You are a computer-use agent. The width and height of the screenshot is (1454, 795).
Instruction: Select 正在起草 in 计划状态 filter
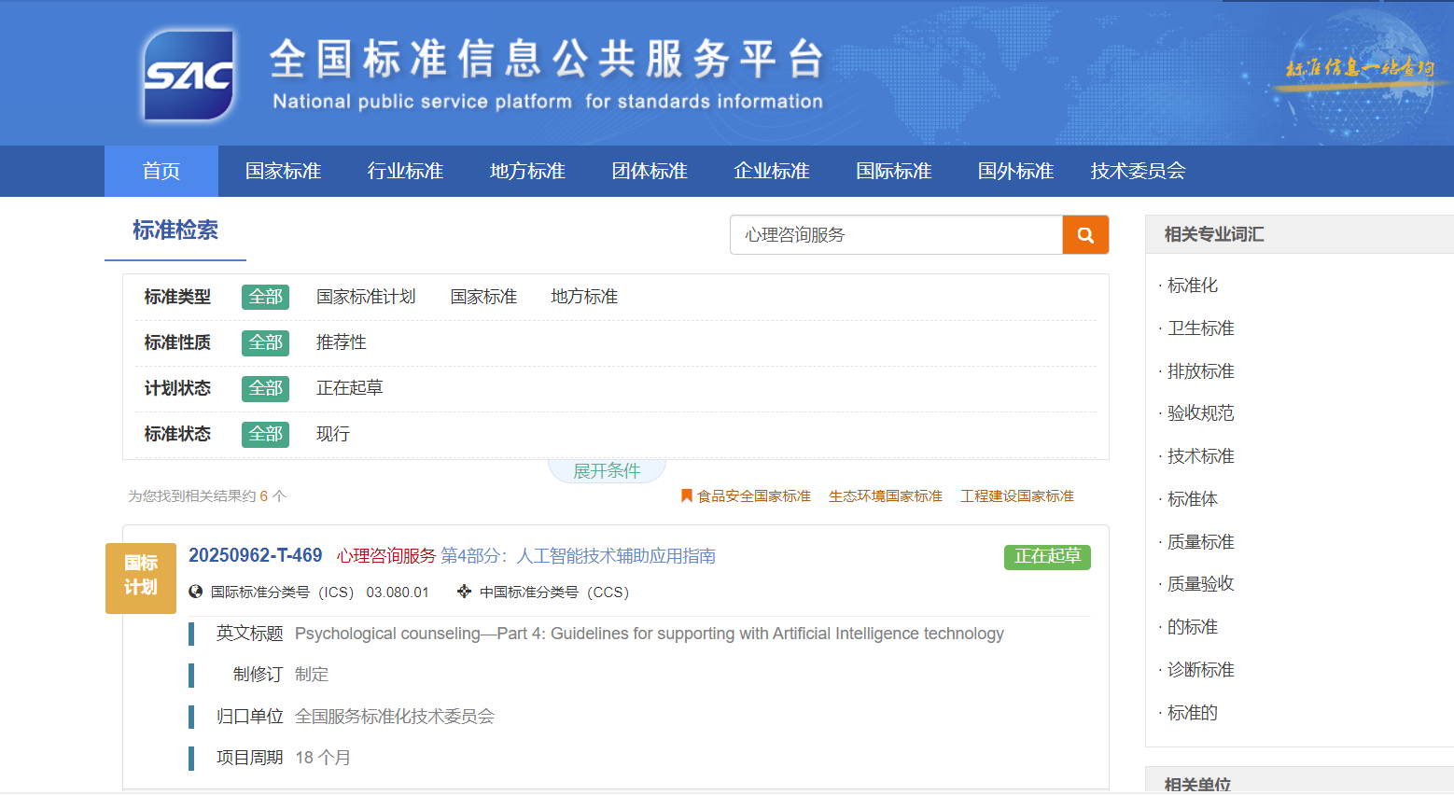(x=349, y=388)
